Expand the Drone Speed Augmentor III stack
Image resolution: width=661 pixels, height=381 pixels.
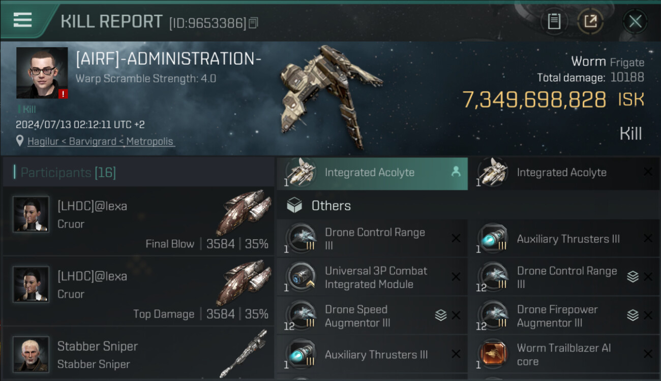[441, 315]
